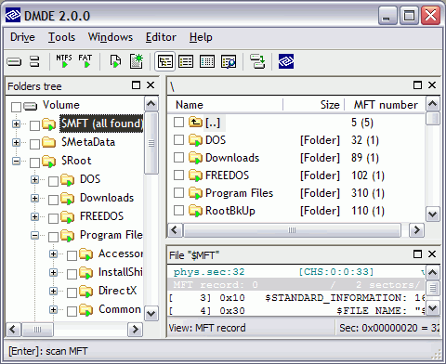Tick the RootBkUp folder checkbox

pyautogui.click(x=178, y=211)
